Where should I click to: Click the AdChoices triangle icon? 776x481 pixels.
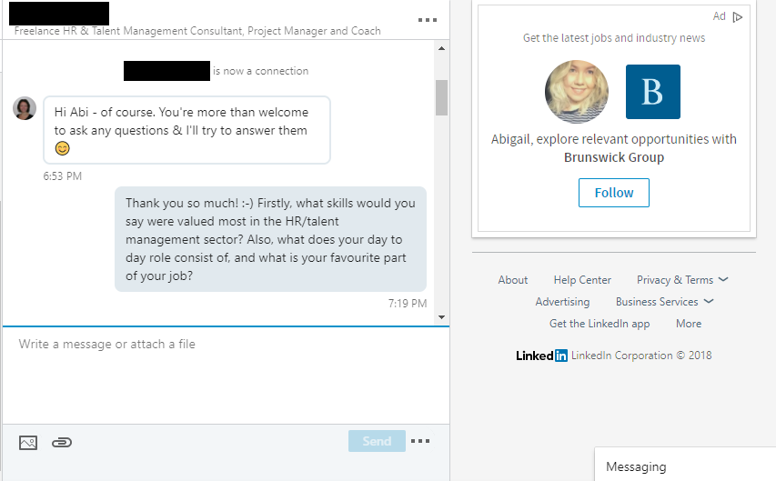tap(738, 16)
